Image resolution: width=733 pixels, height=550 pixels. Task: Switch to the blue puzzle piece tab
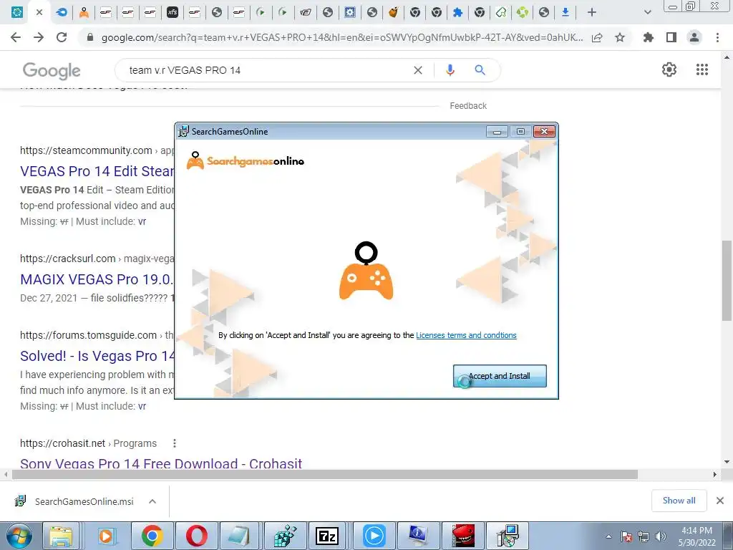point(457,13)
